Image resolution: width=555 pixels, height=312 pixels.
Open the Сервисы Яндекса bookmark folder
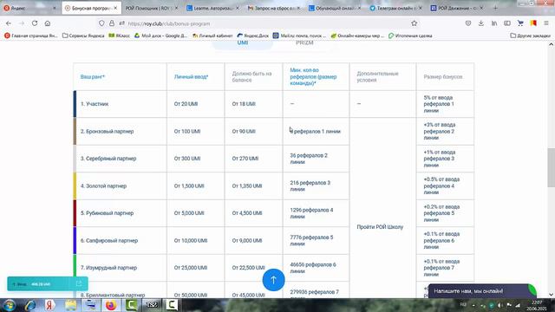click(x=83, y=36)
